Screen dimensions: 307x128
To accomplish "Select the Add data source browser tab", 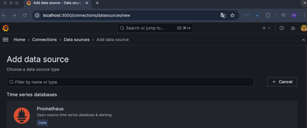I will (x=57, y=3).
